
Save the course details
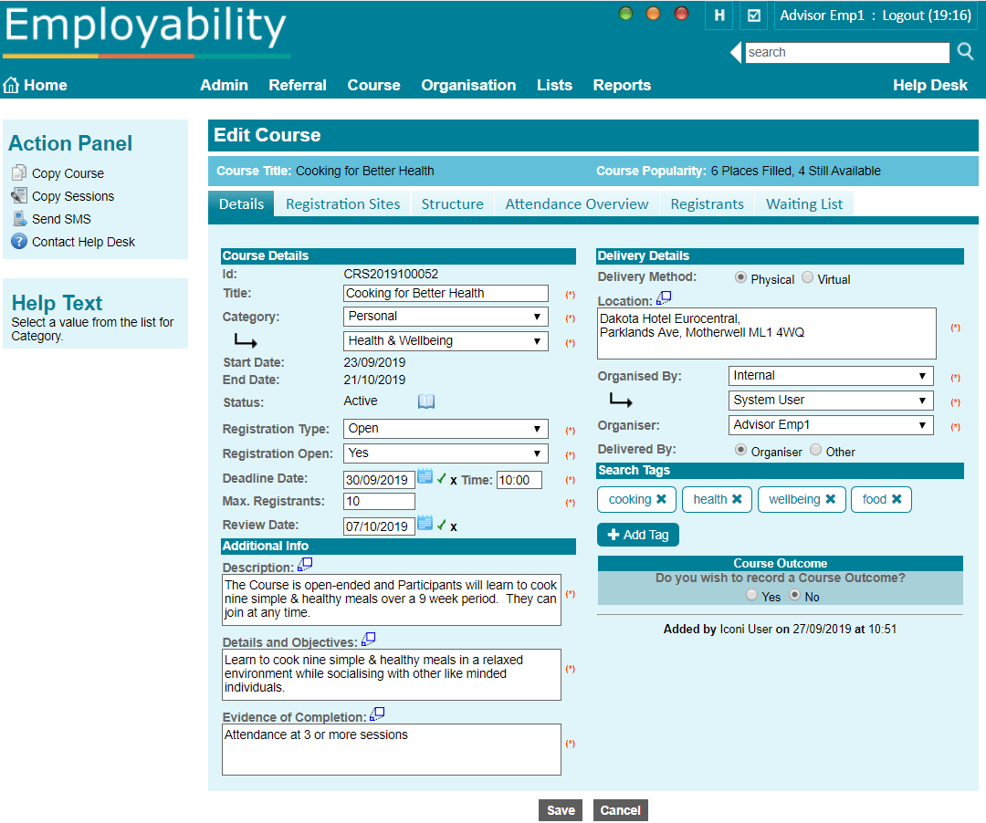pyautogui.click(x=560, y=810)
